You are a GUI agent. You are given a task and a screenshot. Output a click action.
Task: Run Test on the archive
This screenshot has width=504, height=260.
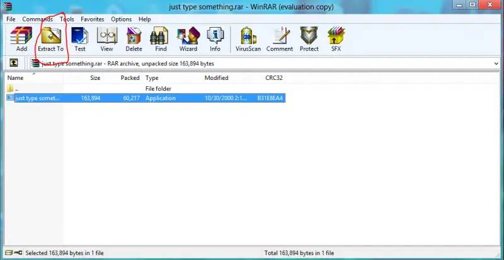[x=80, y=39]
